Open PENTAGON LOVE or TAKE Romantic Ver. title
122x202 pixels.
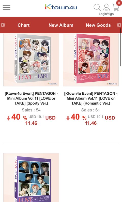point(91,98)
